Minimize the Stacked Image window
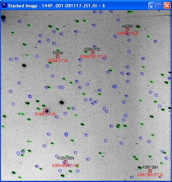The image size is (172, 182). coord(152,5)
